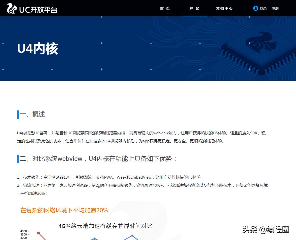
Task: Click the user avatar icon beside 登录
Action: 255,8
